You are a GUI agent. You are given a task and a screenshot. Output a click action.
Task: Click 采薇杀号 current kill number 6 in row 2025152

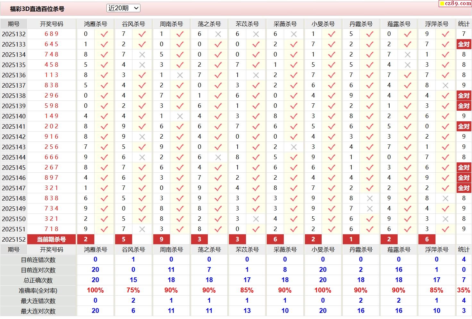coord(275,239)
